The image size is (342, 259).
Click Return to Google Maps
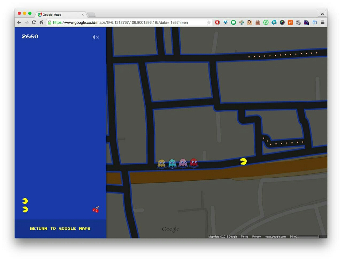60,229
